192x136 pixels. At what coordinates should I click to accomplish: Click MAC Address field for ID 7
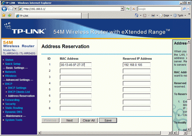(76, 102)
